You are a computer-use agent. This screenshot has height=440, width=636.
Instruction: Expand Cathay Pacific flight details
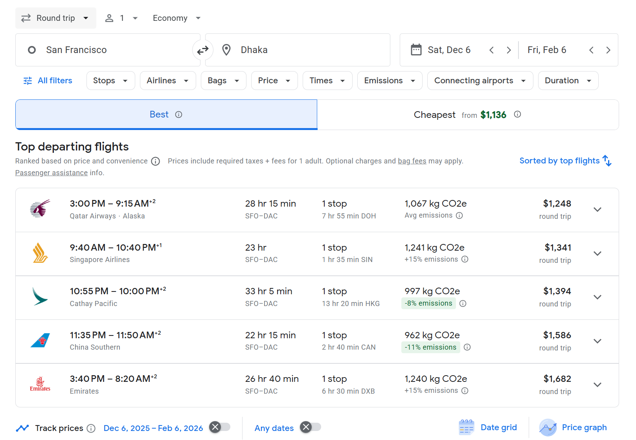[597, 297]
